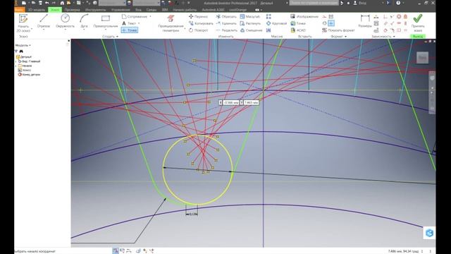
Task: Select the Rectangular pattern tool
Action: point(268,17)
